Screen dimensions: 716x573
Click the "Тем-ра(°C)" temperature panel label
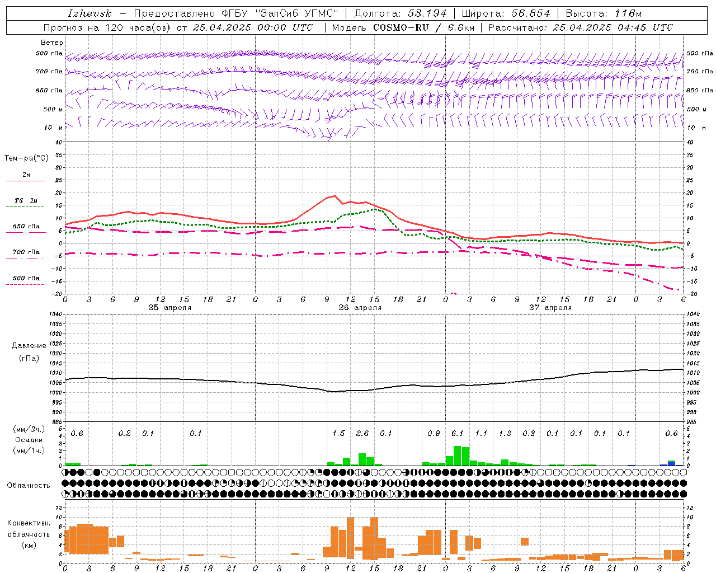tap(26, 158)
